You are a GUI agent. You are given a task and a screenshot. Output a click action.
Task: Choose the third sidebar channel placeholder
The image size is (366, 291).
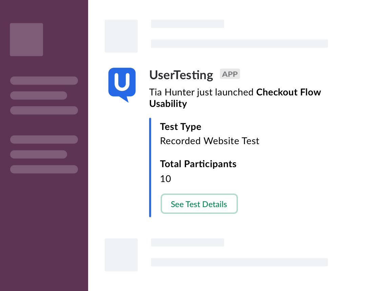click(44, 110)
